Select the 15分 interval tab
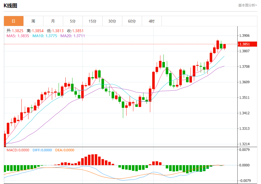 click(x=92, y=21)
